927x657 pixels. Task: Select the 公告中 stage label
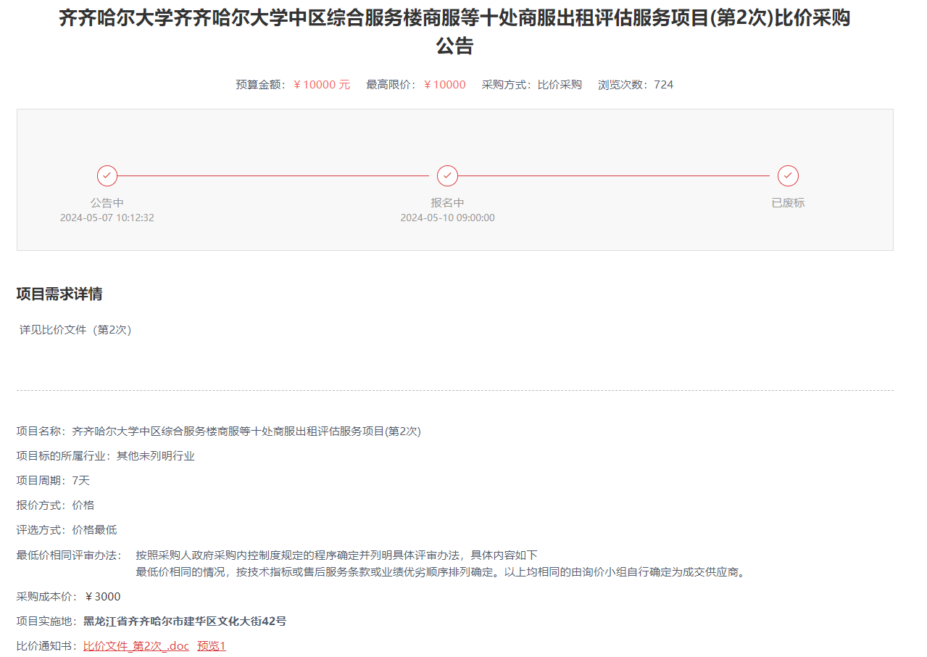click(107, 203)
